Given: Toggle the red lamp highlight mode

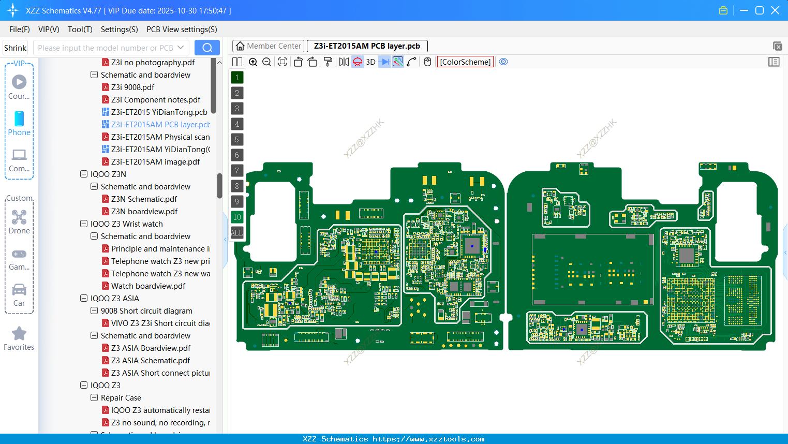Looking at the screenshot, I should point(357,62).
